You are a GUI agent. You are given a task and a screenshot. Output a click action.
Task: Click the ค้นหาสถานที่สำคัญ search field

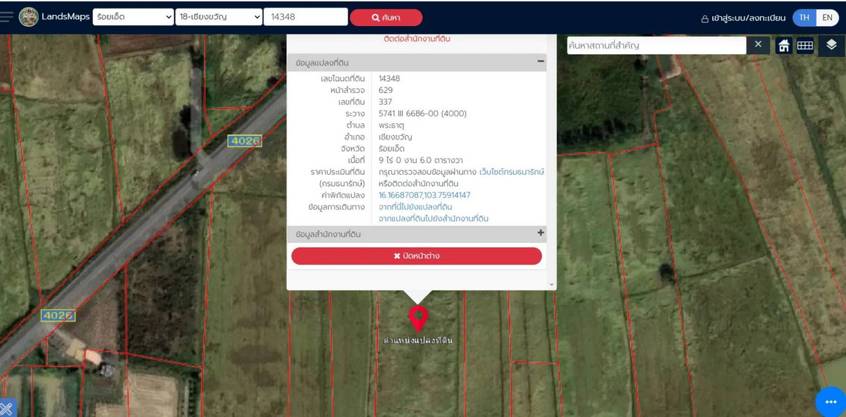click(656, 46)
